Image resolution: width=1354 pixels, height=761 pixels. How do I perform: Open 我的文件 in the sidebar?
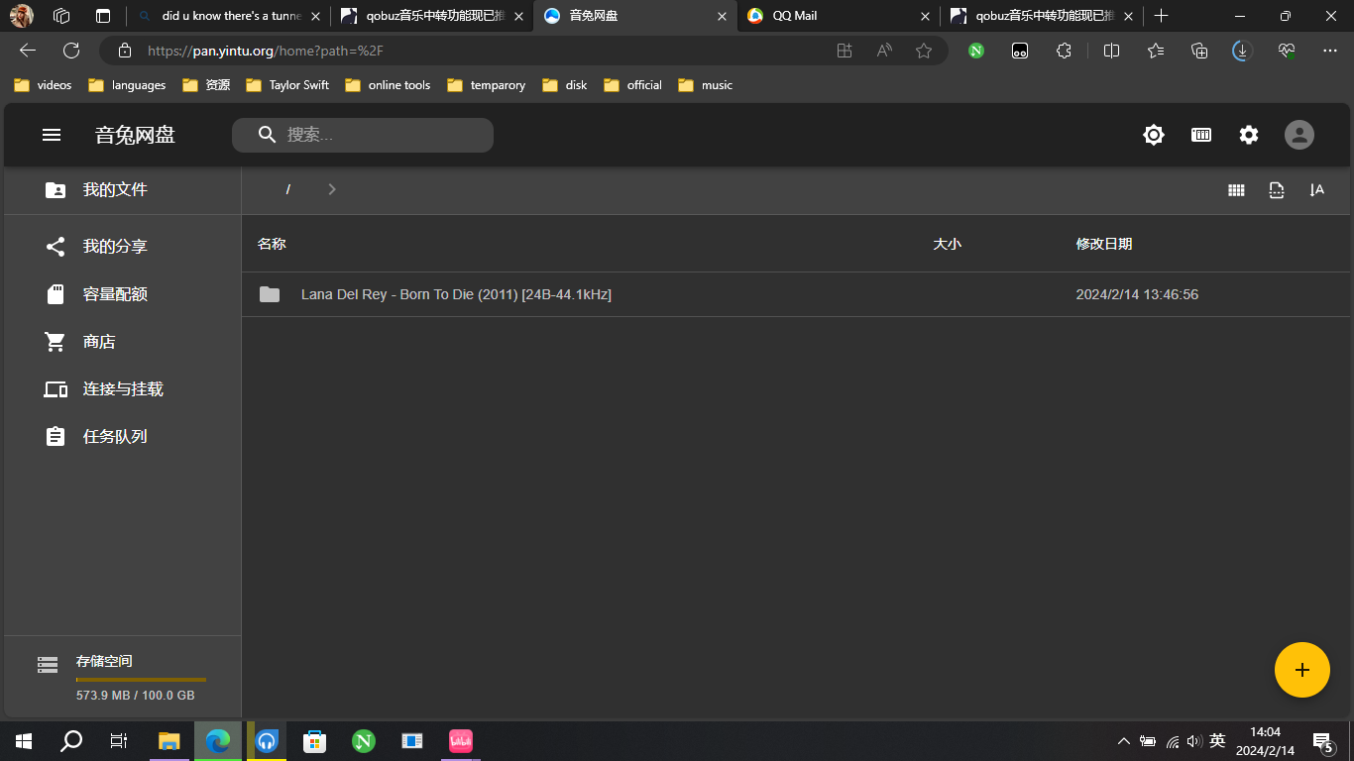(123, 190)
